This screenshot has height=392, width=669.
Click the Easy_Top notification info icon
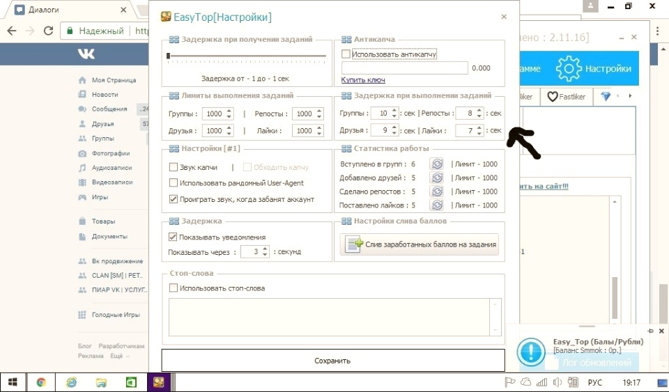(531, 352)
